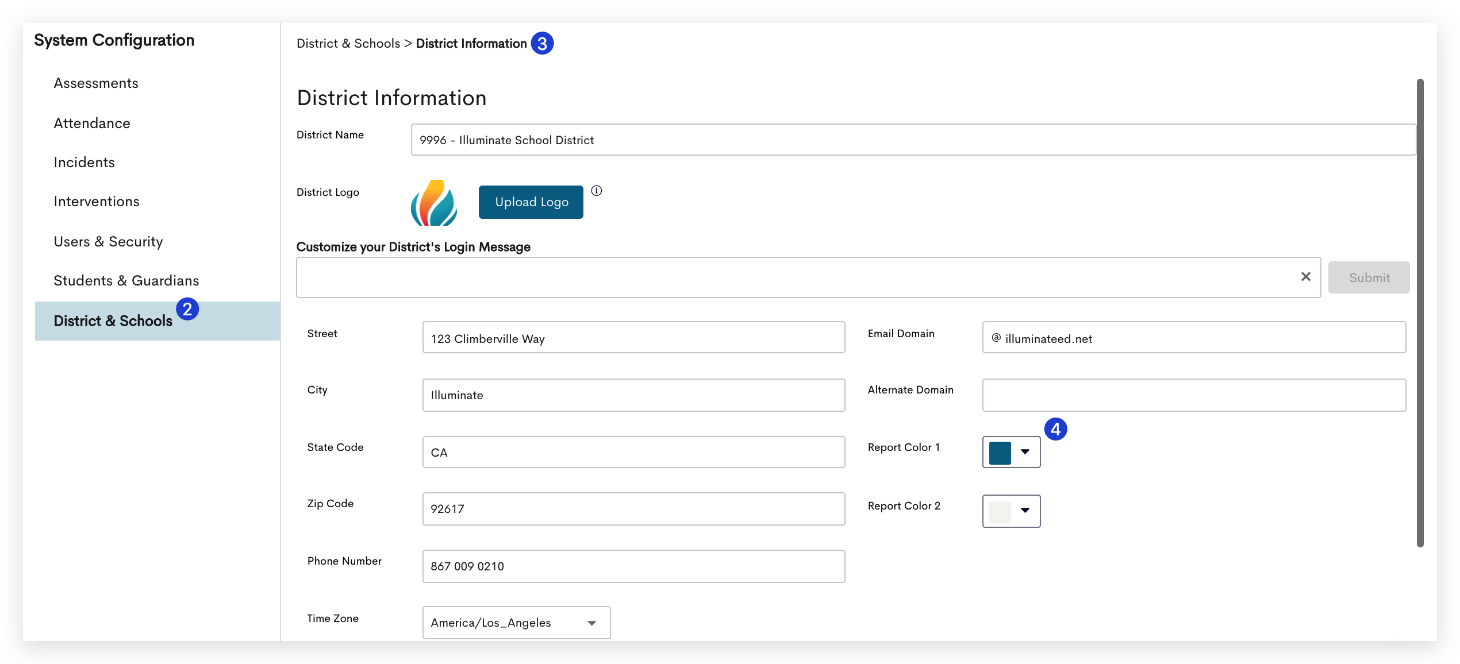Edit the Phone Number field
1460x664 pixels.
pyautogui.click(x=633, y=566)
